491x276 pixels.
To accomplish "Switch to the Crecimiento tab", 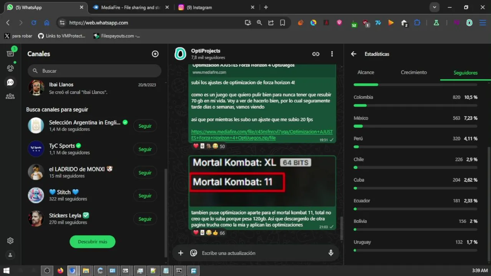I will tap(414, 72).
